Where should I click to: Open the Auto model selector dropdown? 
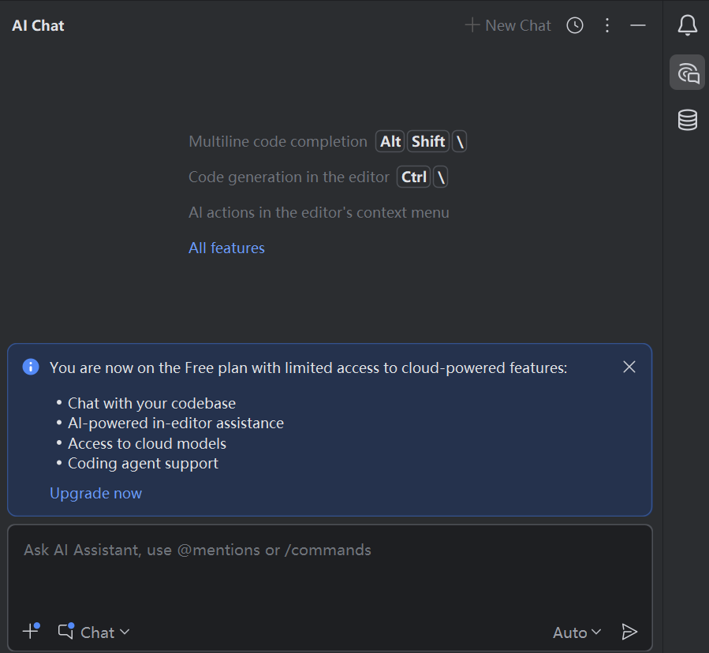point(572,632)
